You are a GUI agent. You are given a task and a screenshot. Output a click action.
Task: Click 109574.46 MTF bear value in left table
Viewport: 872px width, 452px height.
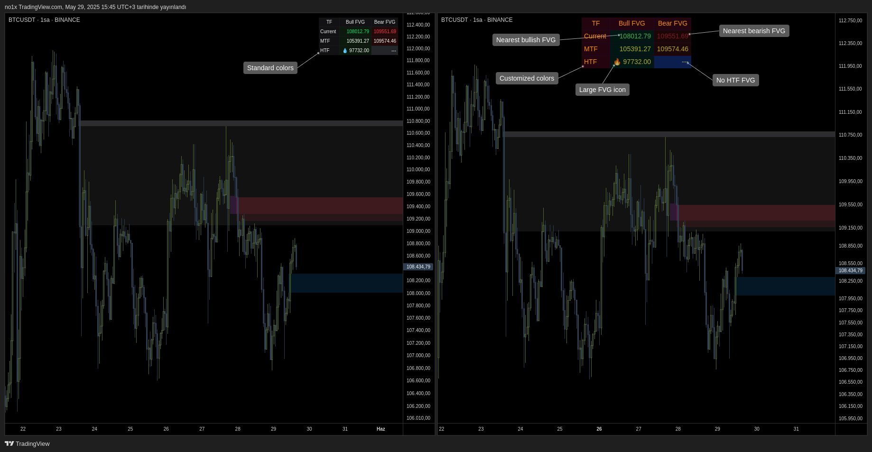(385, 41)
